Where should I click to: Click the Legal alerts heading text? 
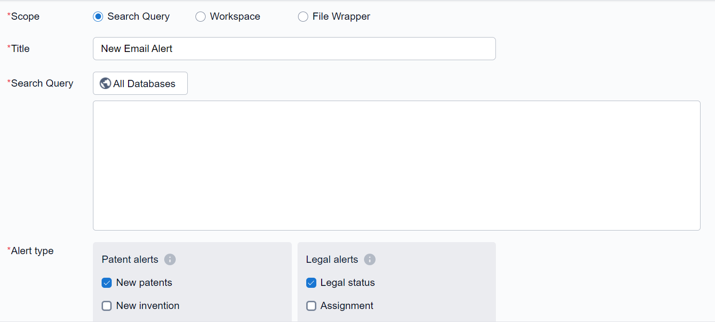tap(332, 259)
